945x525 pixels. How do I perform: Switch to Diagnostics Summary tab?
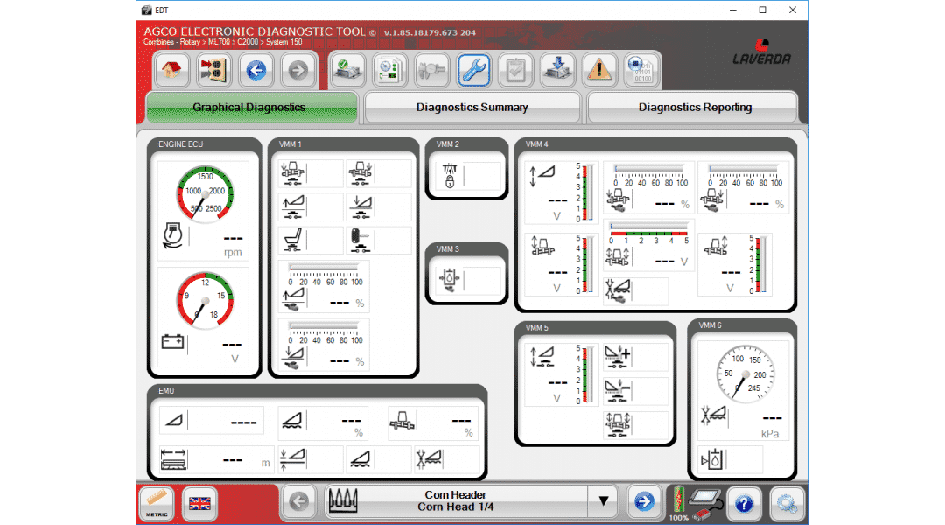click(x=472, y=108)
